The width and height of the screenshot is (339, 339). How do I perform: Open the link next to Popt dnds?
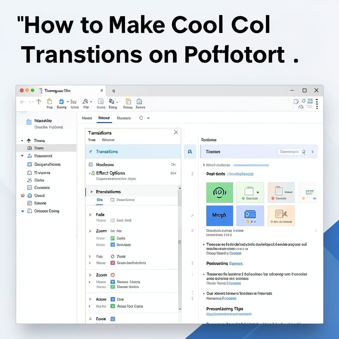240,174
